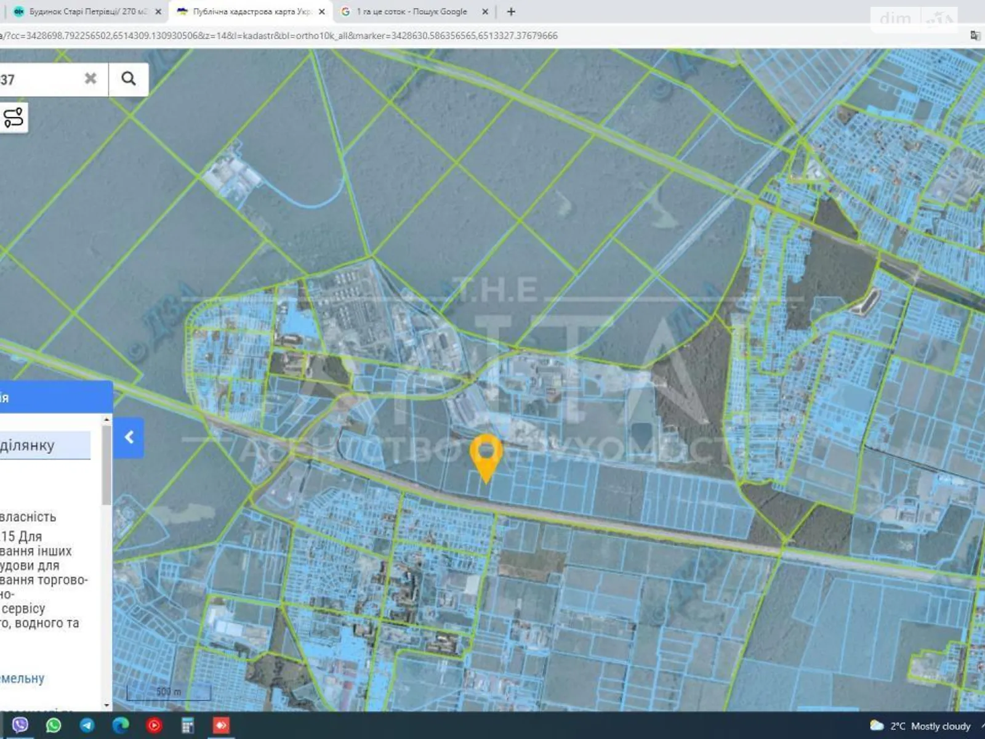Open YouTube Music from the taskbar

point(154,725)
